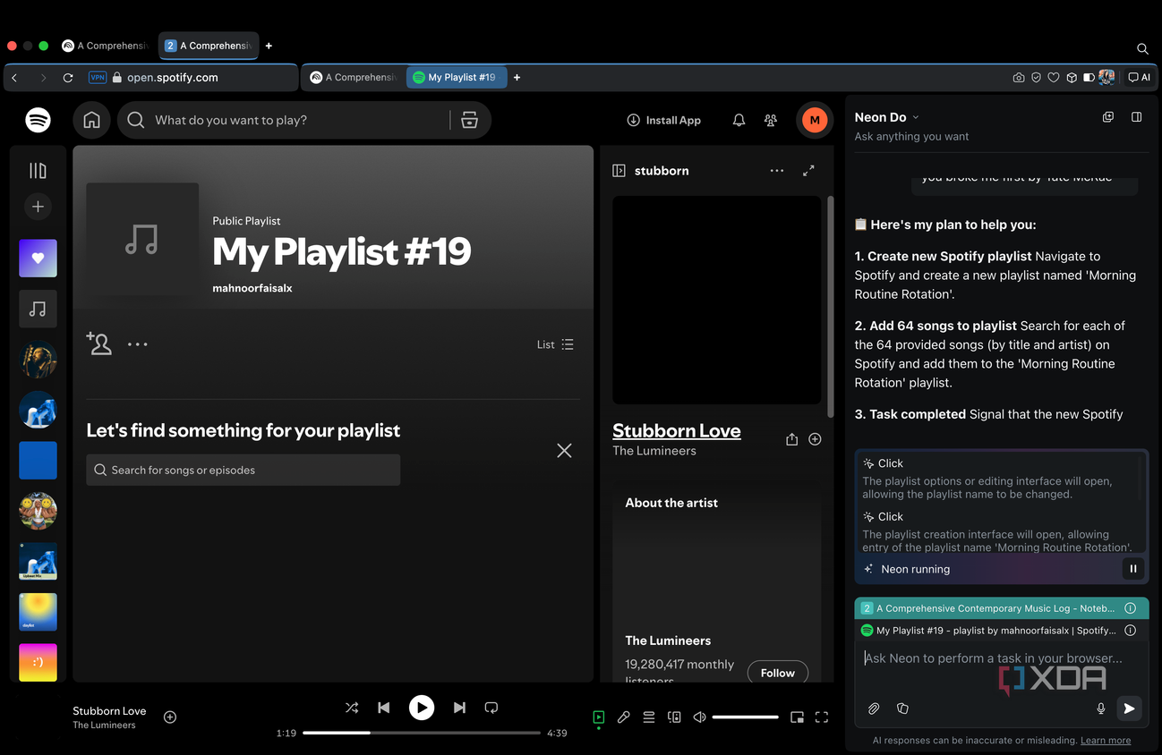Create new playlist with plus in sidebar

tap(38, 207)
